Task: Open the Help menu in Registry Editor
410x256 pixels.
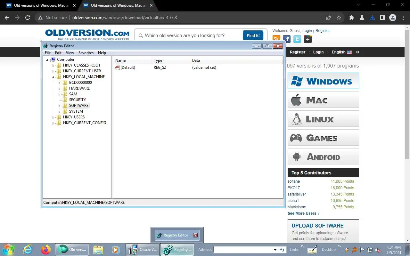Action: [102, 53]
